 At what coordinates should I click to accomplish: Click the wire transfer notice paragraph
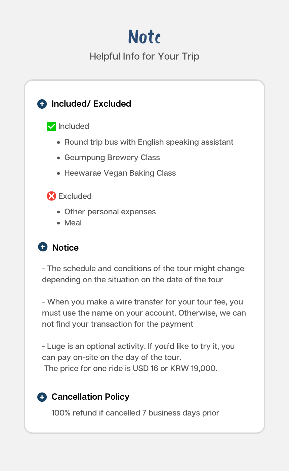(x=144, y=313)
